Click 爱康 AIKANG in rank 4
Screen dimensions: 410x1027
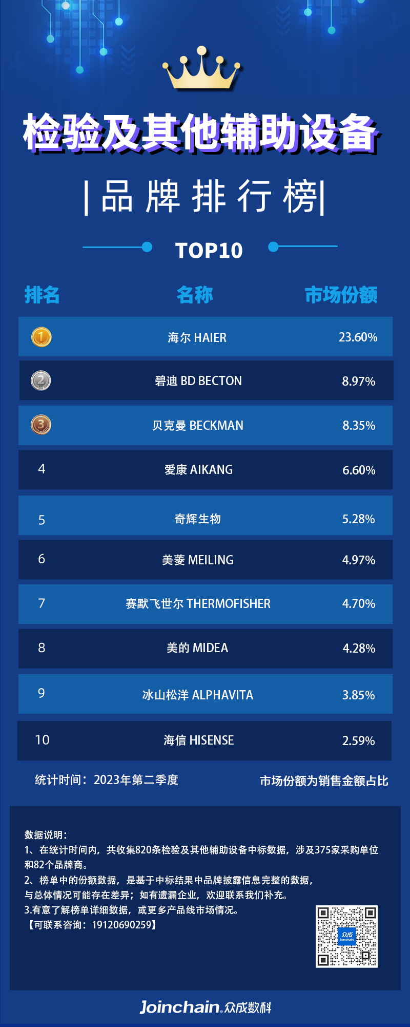point(198,470)
